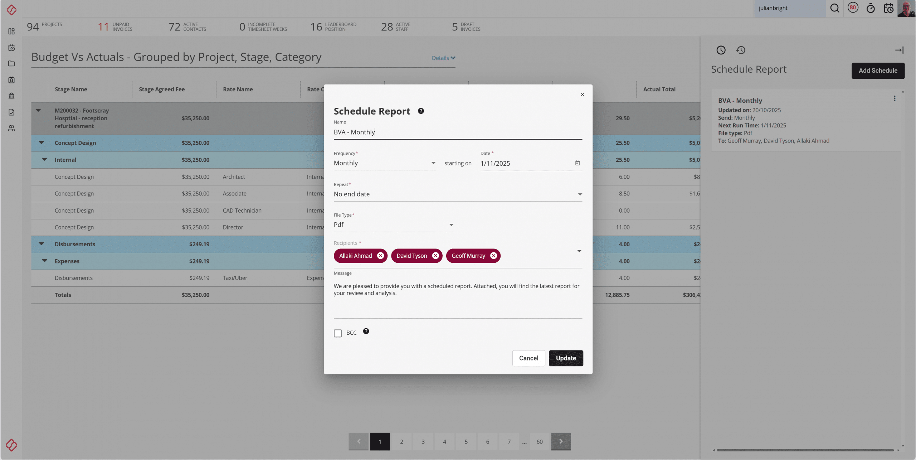
Task: Go to page 60 in pagination
Action: pyautogui.click(x=539, y=441)
